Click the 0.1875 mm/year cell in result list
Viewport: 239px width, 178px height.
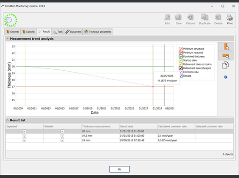tap(176, 140)
